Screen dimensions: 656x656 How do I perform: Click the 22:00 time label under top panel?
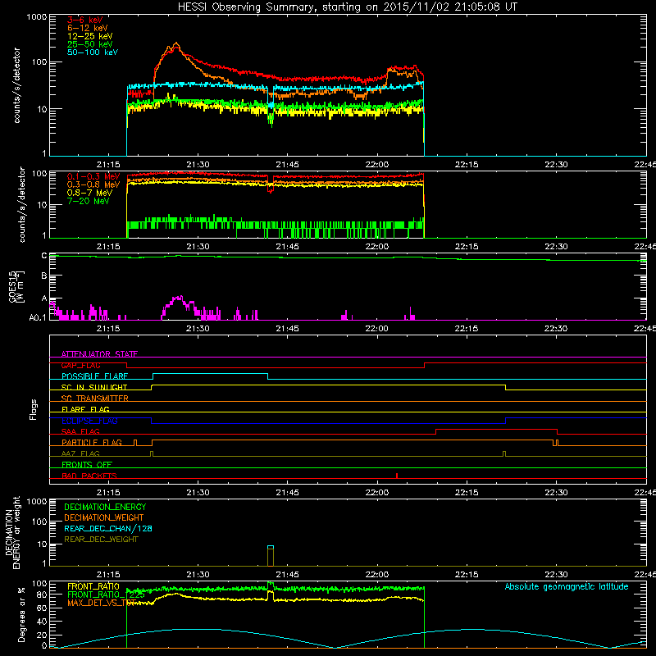pos(377,165)
